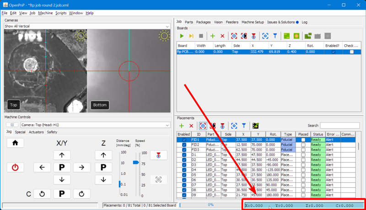Toggle Check Fiducials box for ftp PCB board
Image resolution: width=366 pixels, height=210 pixels.
[x=351, y=52]
